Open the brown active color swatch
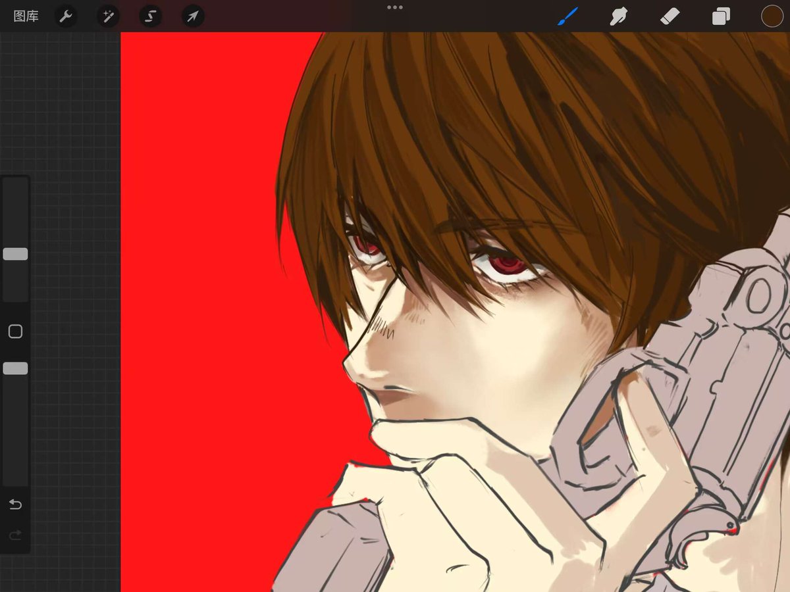 point(772,16)
